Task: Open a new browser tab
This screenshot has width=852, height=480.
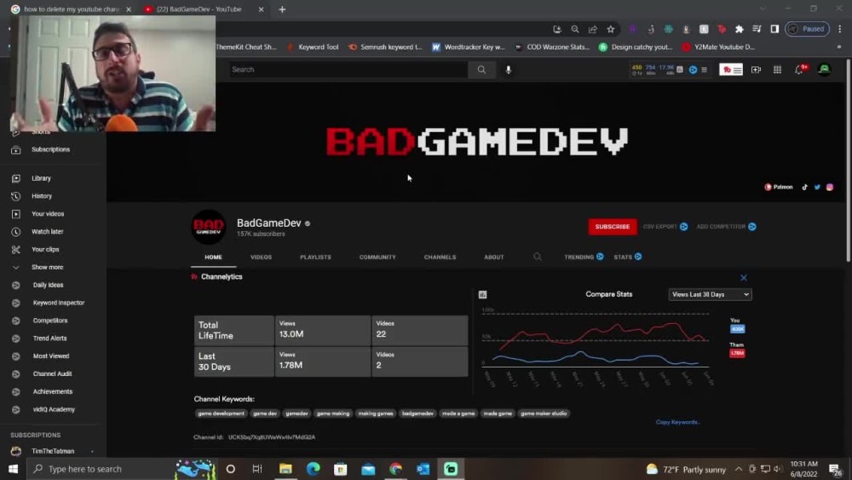Action: coord(282,9)
